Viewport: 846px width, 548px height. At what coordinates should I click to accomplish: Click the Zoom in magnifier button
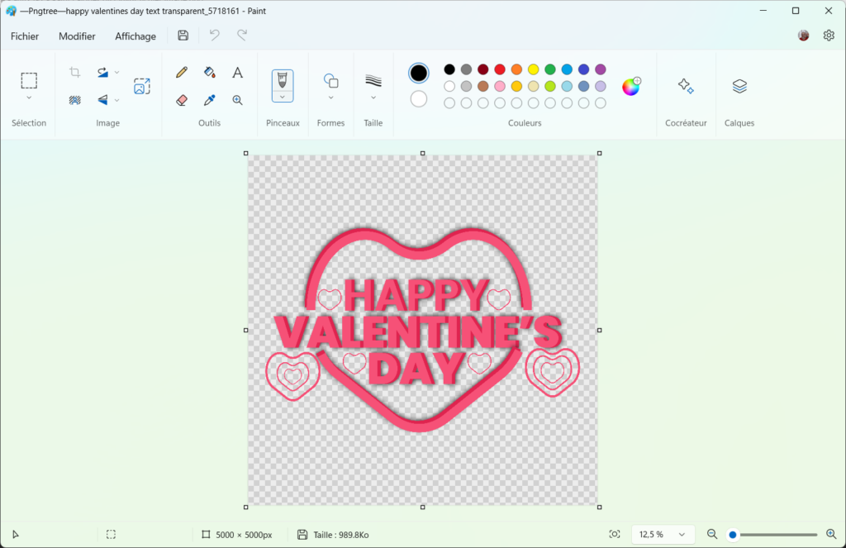[831, 535]
